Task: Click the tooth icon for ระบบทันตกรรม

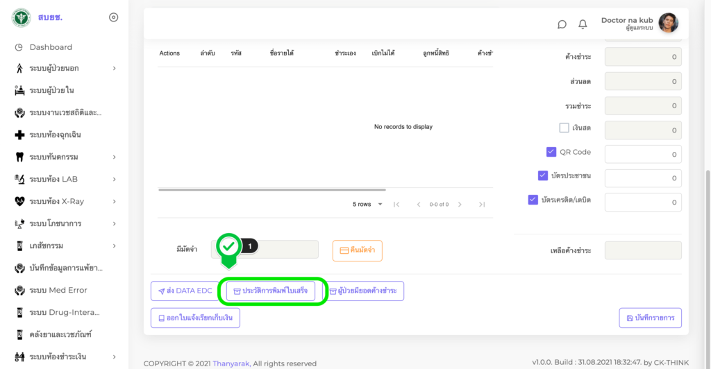Action: pyautogui.click(x=19, y=157)
